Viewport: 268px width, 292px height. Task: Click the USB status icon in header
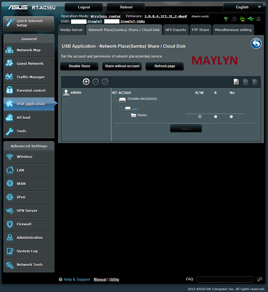click(250, 19)
